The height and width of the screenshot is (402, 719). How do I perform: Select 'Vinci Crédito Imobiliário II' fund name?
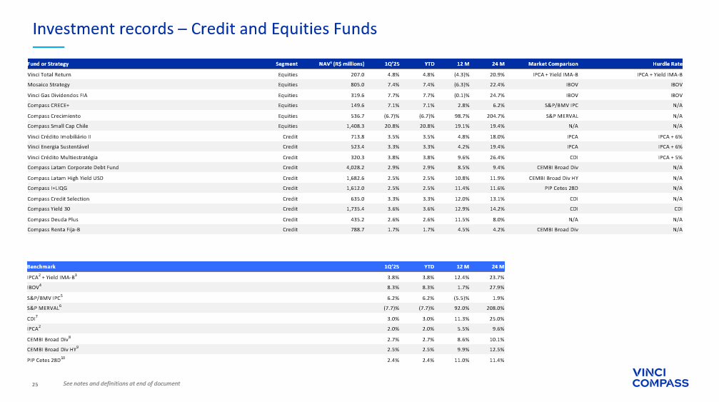pos(59,136)
